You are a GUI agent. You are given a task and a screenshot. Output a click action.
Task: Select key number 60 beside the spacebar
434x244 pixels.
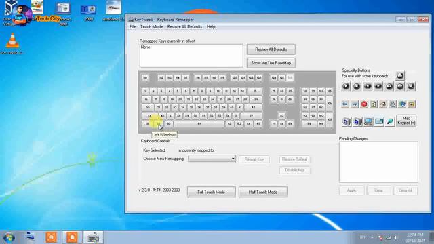(168, 123)
